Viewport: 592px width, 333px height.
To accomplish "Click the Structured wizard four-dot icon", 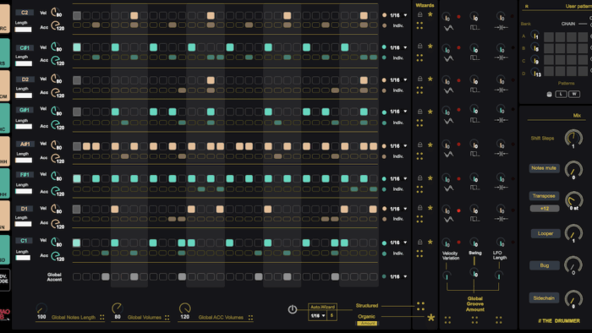I will (x=420, y=306).
